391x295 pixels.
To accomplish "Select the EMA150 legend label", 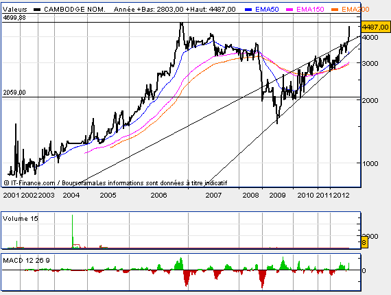I will [310, 10].
